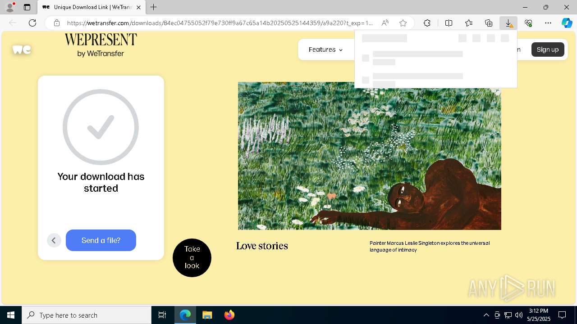
Task: Open the tab actions menu icon
Action: [x=27, y=7]
